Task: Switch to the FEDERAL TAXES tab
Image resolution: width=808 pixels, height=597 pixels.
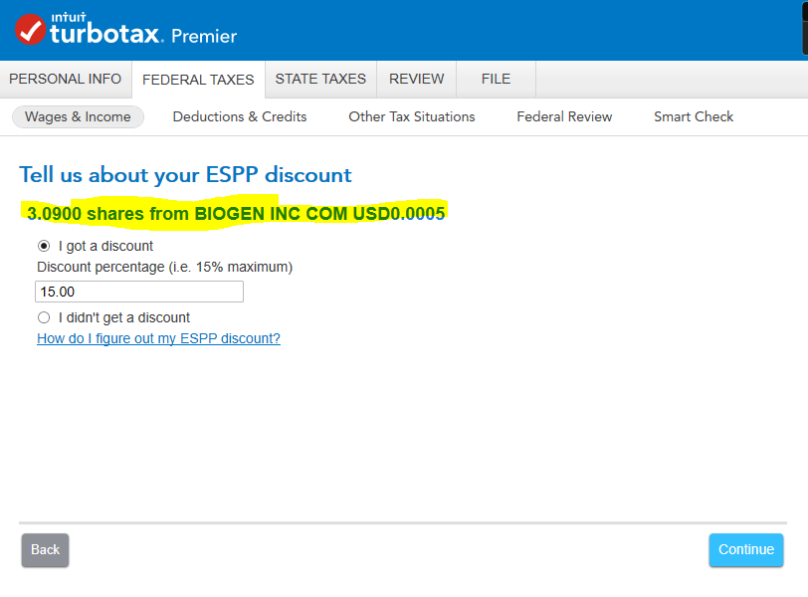Action: [x=198, y=80]
